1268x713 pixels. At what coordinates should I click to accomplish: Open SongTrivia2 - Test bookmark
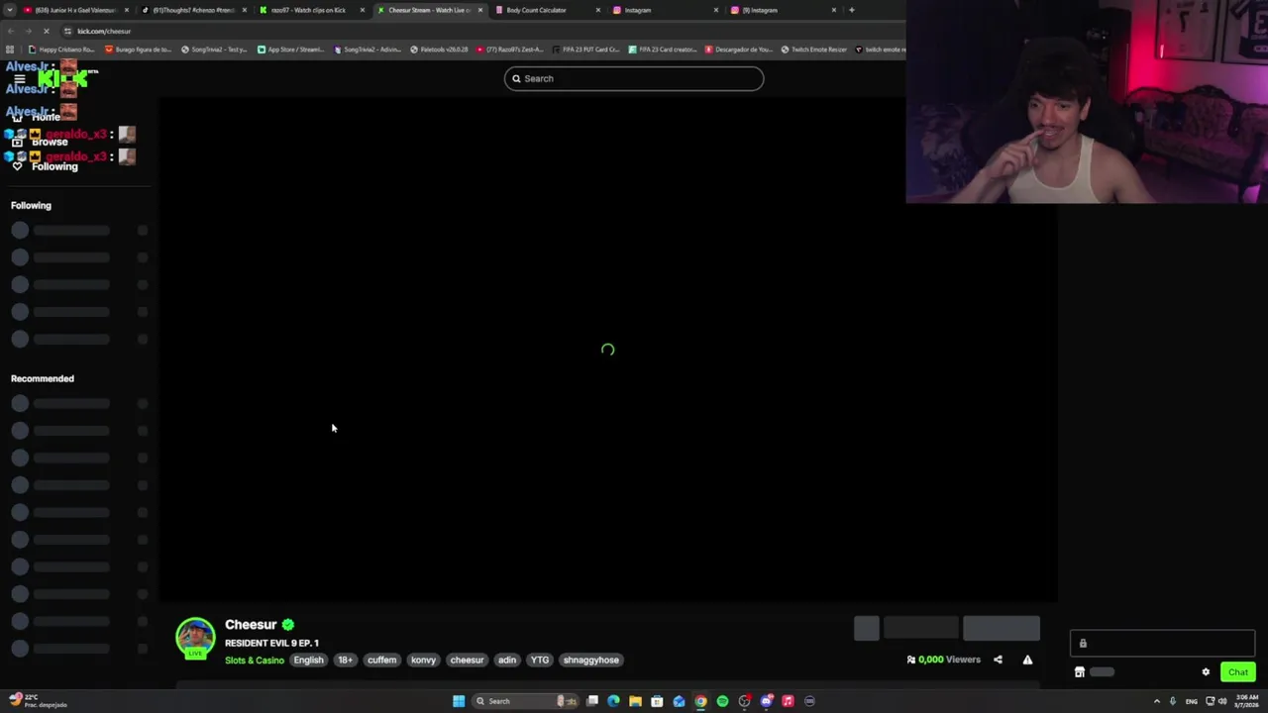pyautogui.click(x=214, y=50)
